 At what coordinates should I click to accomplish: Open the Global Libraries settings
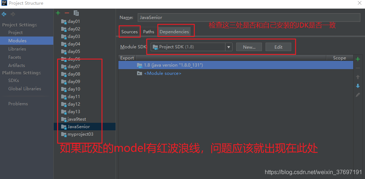tap(24, 89)
